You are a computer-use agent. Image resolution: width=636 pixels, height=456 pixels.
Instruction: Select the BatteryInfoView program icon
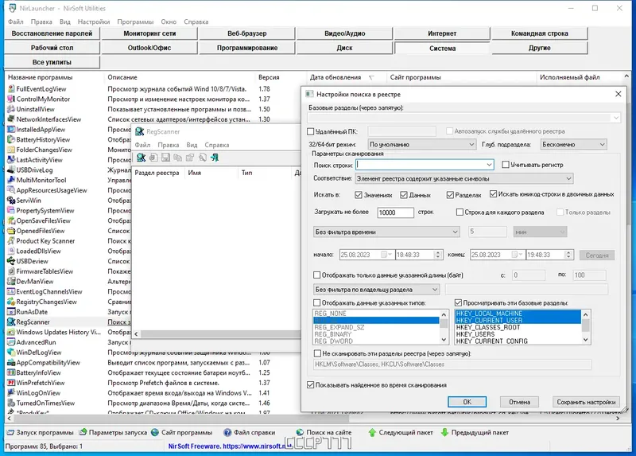click(x=11, y=372)
